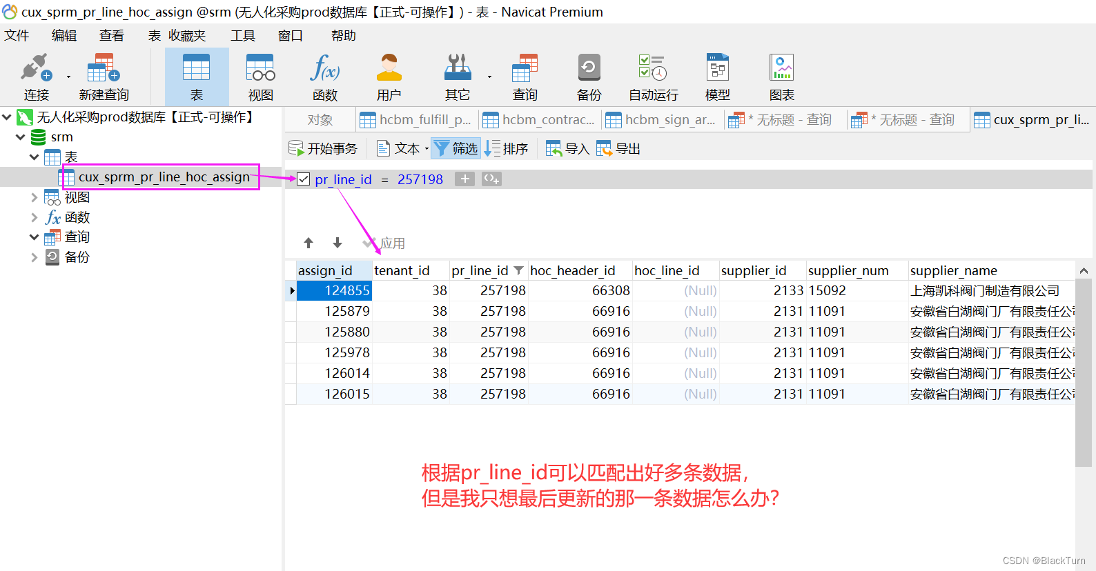Open the Charts (图表) toolbar icon
The width and height of the screenshot is (1096, 571).
[x=782, y=68]
